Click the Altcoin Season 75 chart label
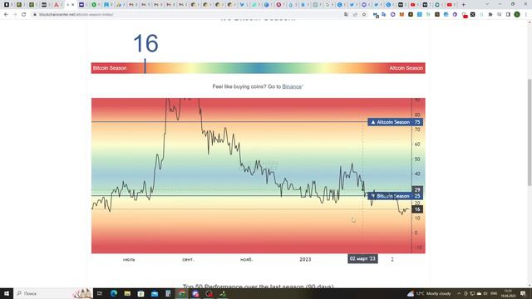 coord(395,122)
